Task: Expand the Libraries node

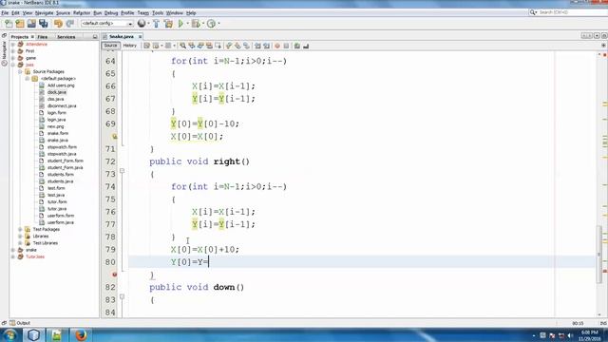Action: click(x=20, y=237)
